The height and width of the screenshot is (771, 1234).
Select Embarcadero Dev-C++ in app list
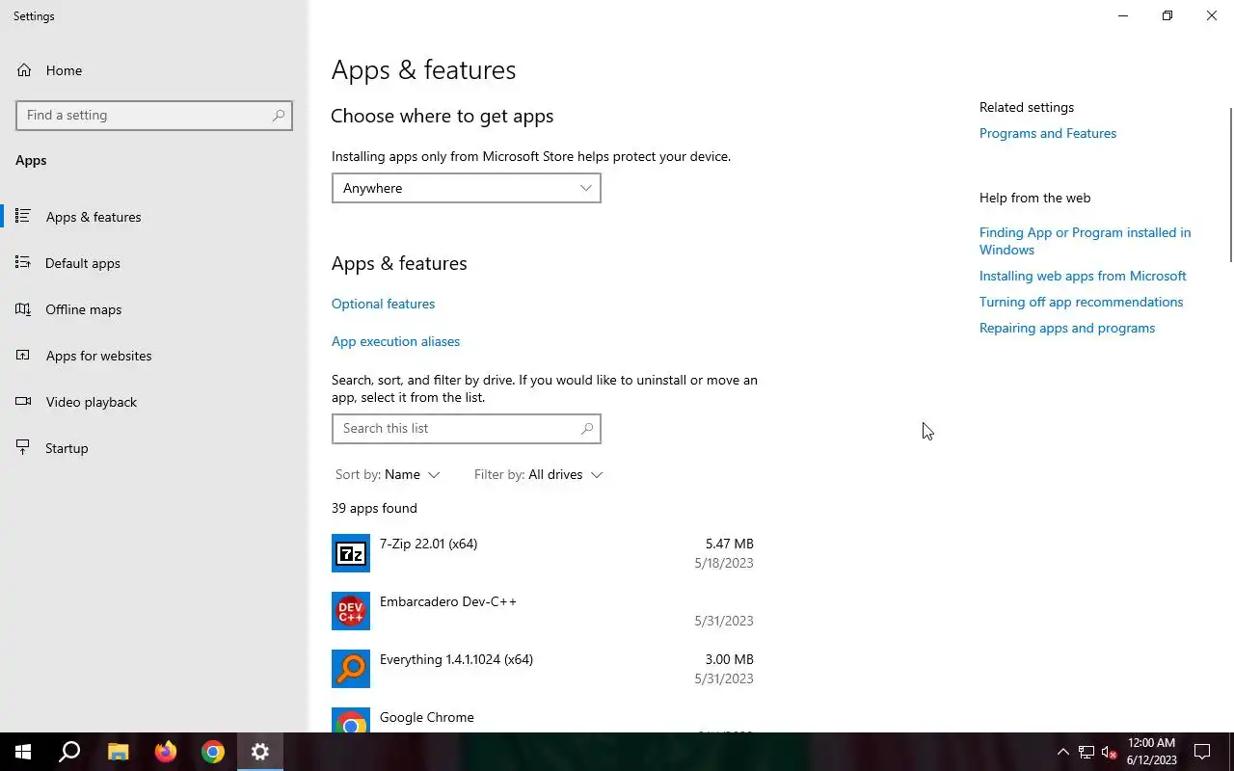pos(543,611)
